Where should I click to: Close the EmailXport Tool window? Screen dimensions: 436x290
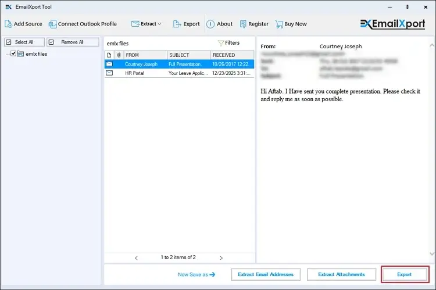pos(426,7)
